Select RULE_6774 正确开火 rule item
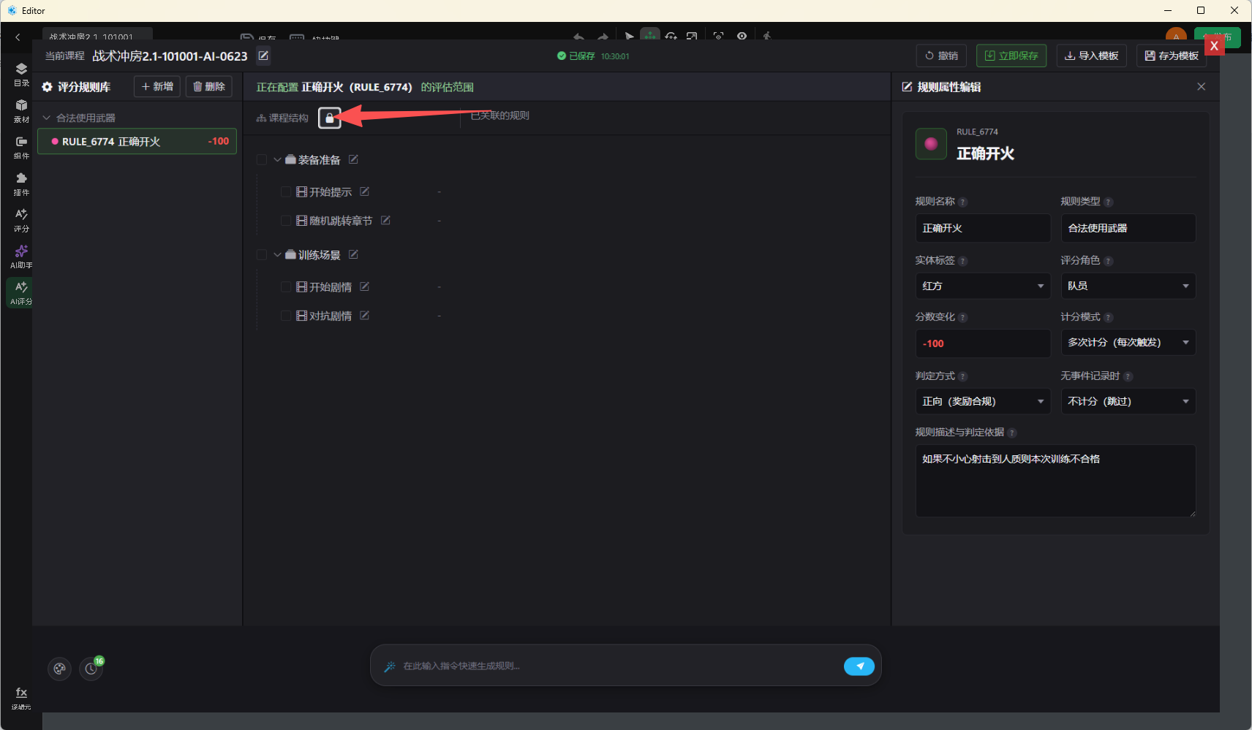The height and width of the screenshot is (730, 1252). point(137,142)
